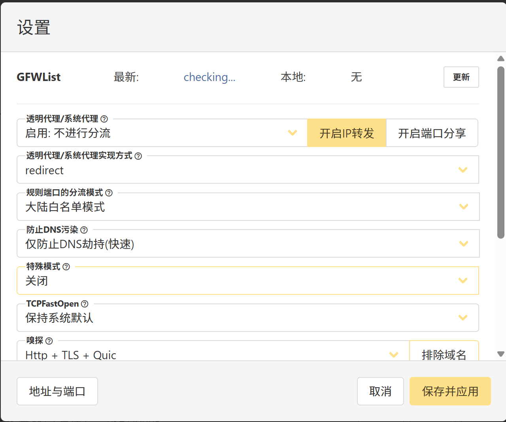
Task: Click help icon beside TCPFastOpen
Action: point(85,304)
